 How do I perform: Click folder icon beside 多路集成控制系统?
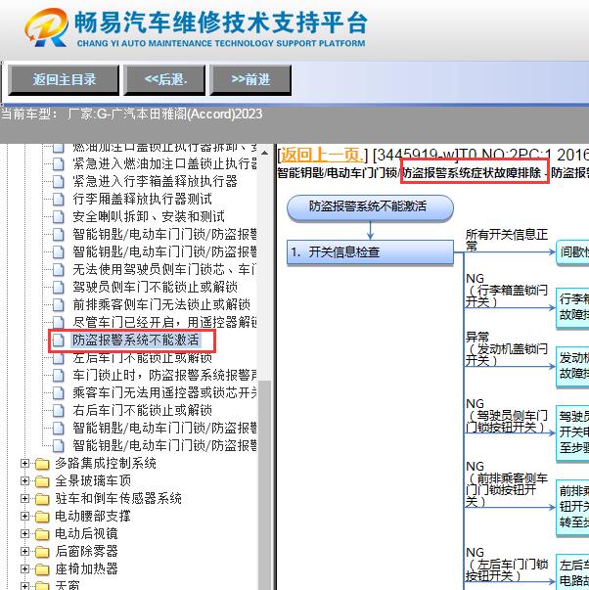pyautogui.click(x=42, y=464)
